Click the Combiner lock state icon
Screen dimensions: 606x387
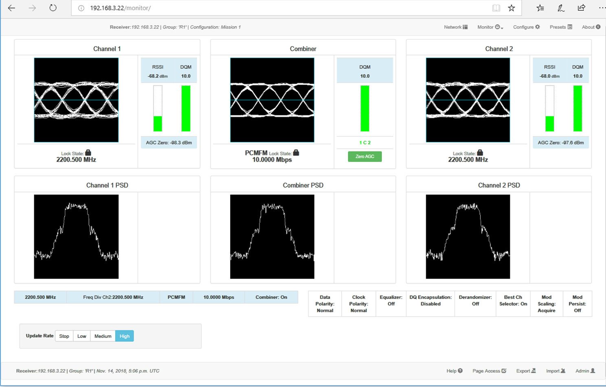pos(296,153)
